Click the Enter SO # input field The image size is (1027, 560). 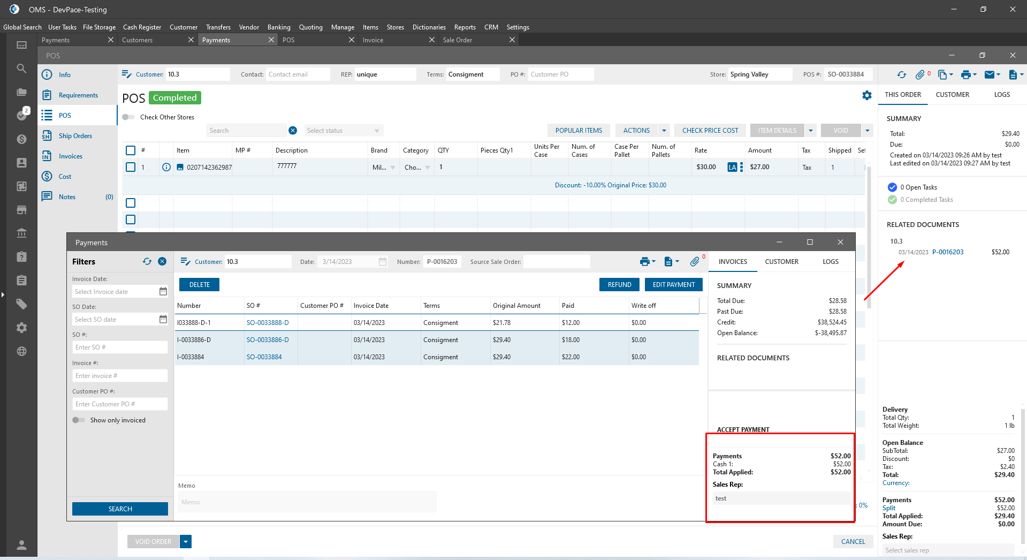(120, 347)
